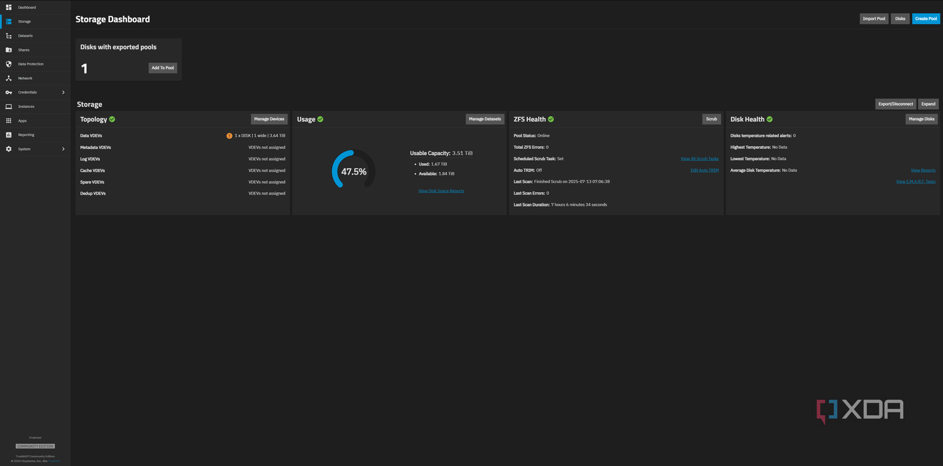Click the 47.5% usage gauge
The height and width of the screenshot is (466, 943).
(x=354, y=170)
